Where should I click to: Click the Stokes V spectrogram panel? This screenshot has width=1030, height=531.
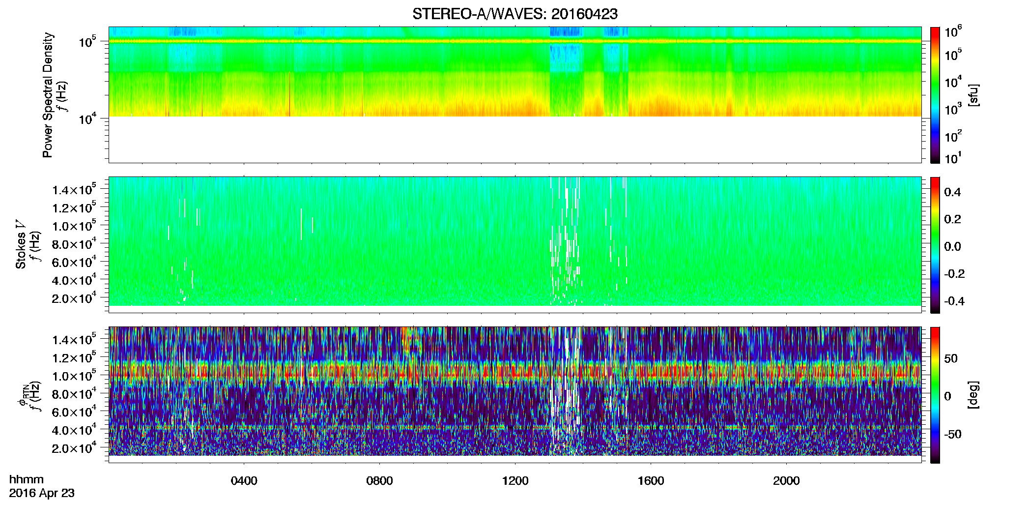pos(515,245)
